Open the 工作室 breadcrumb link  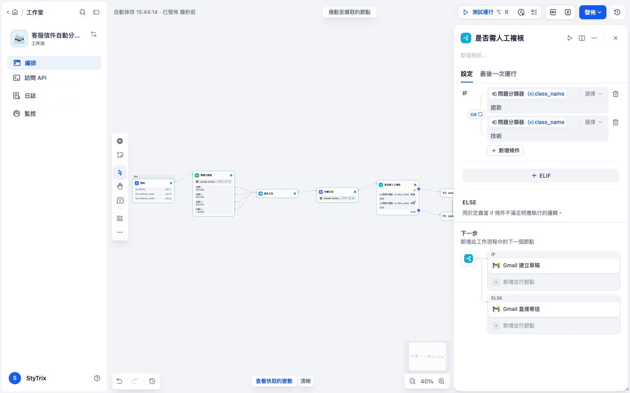coord(35,12)
